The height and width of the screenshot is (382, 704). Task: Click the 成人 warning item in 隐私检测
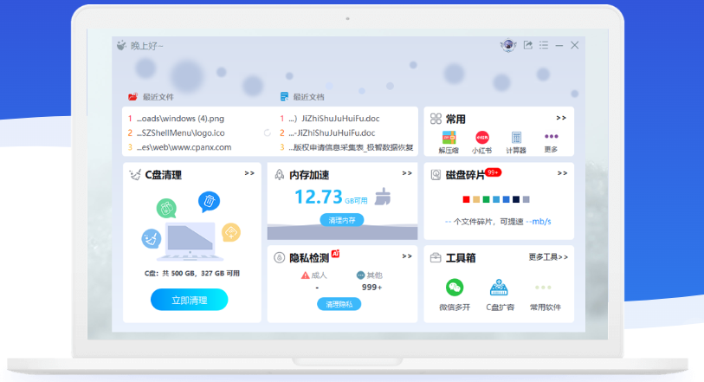[x=313, y=275]
